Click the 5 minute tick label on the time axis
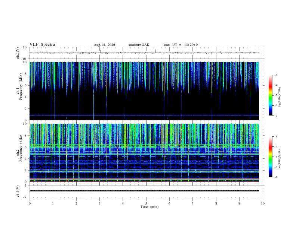 [146, 203]
